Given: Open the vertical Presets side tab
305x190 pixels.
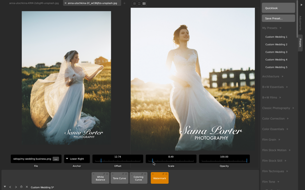Looking at the screenshot, I should coord(300,43).
